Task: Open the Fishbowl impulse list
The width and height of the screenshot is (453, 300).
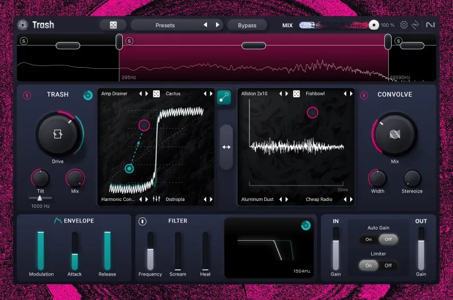Action: click(315, 94)
